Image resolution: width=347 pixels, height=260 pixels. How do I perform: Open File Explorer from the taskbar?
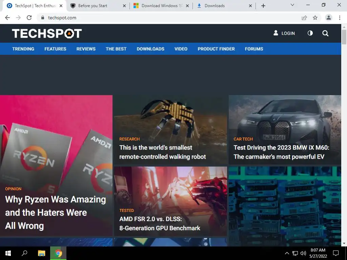[41, 253]
